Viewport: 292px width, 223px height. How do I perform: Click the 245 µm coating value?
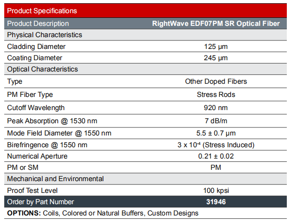216,58
